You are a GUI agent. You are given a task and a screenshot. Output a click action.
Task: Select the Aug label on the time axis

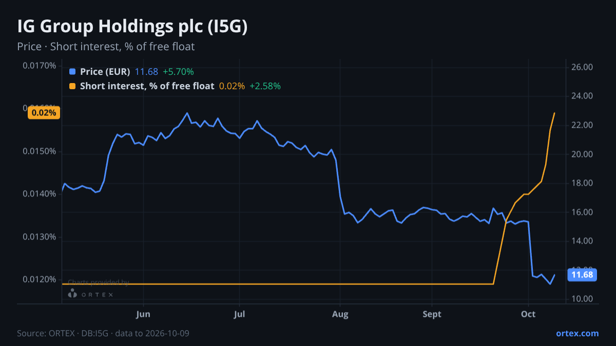point(340,314)
